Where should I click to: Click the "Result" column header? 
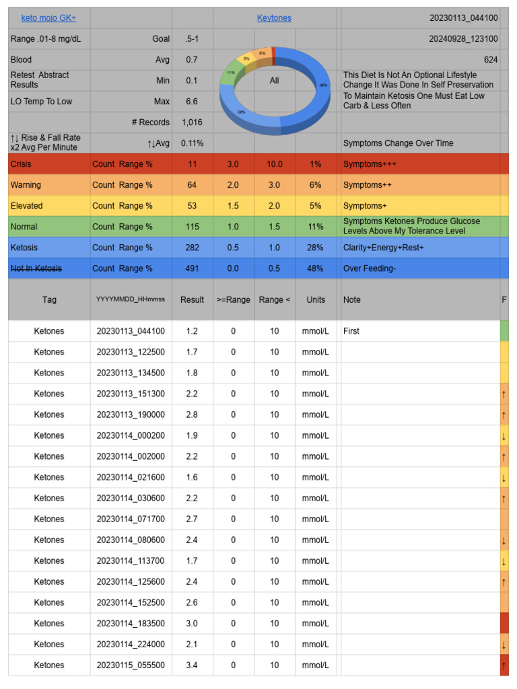pos(192,299)
